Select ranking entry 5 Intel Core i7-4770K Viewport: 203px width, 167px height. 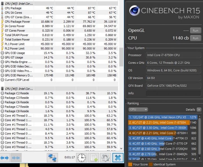point(163,138)
